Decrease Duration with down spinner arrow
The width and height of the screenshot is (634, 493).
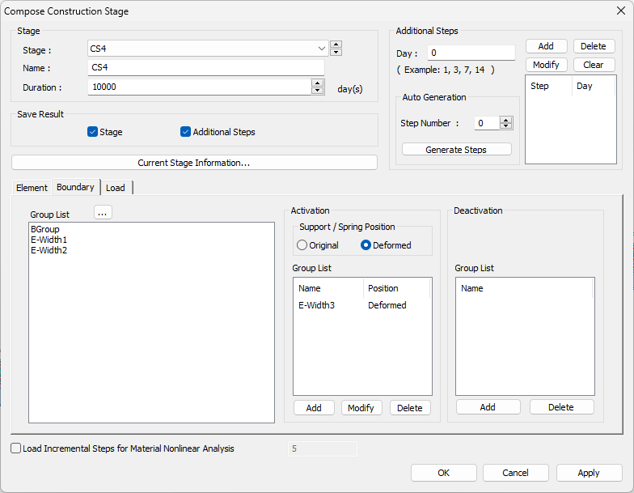[318, 91]
